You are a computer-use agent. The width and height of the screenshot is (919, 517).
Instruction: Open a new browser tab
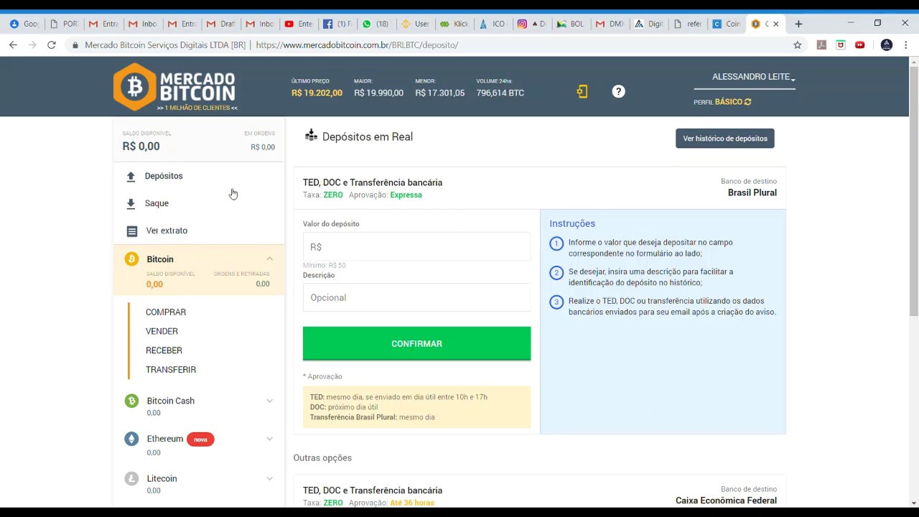798,24
